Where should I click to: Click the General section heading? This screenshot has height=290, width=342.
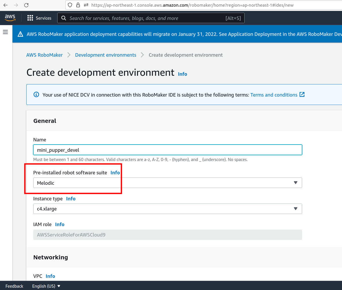click(45, 121)
